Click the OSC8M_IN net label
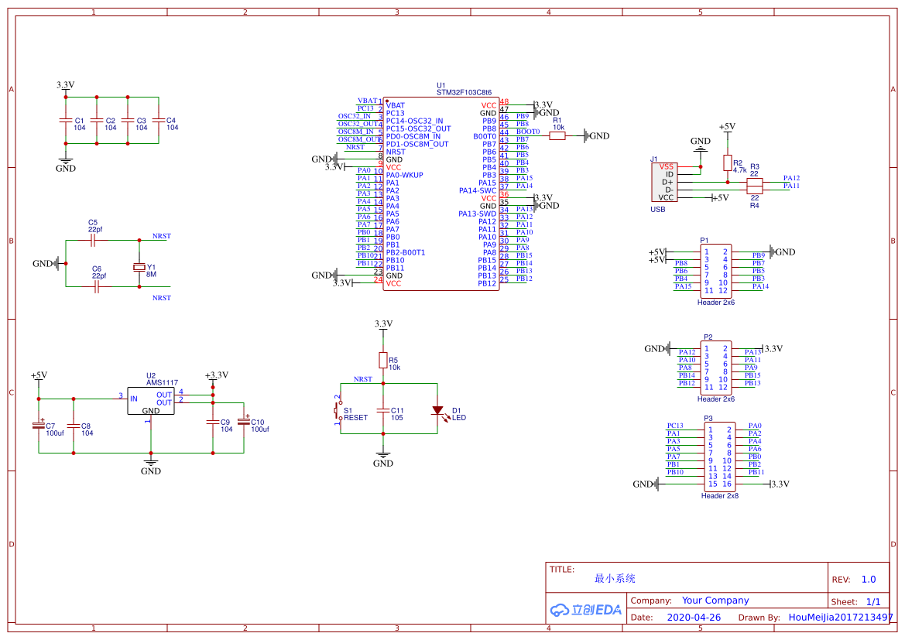 coord(355,132)
